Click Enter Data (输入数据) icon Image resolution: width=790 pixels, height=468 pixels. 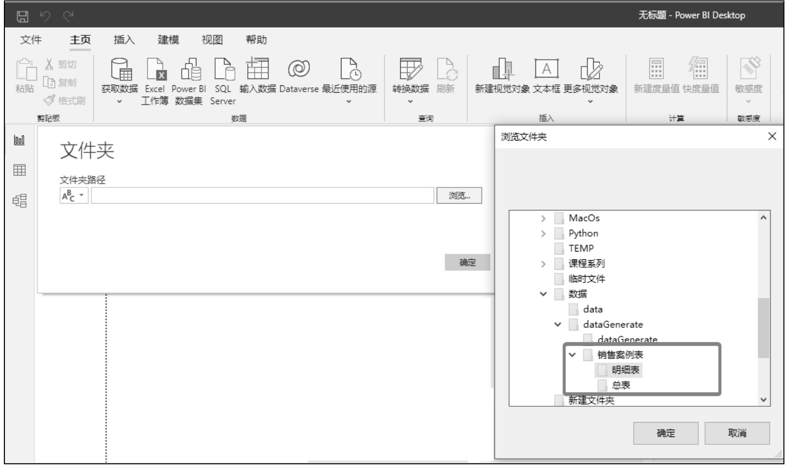[x=258, y=68]
